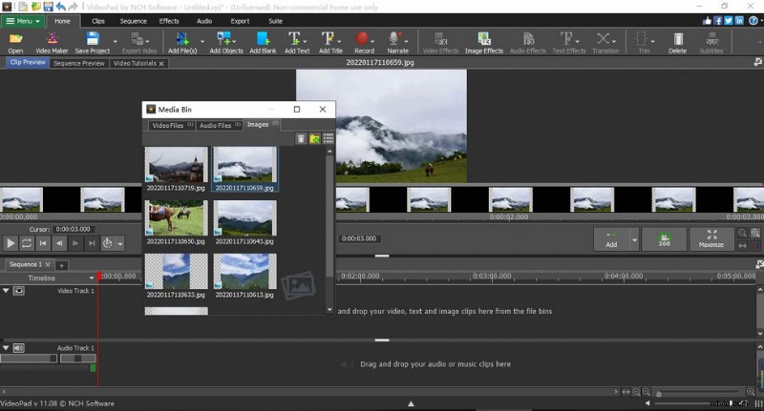Toggle Video Track 1 visibility eye
The height and width of the screenshot is (411, 764).
18,291
